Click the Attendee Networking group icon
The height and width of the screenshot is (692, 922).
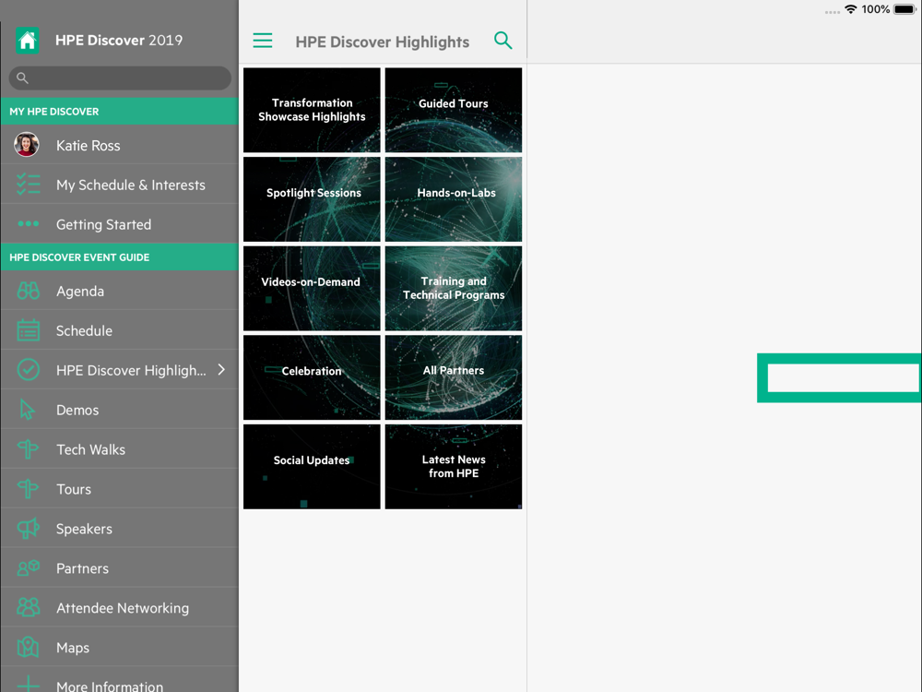click(x=29, y=607)
